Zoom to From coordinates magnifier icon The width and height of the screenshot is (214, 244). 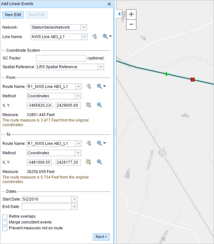pyautogui.click(x=99, y=105)
